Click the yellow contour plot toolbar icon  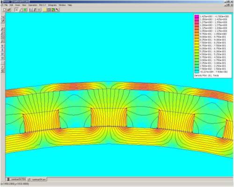click(45, 10)
